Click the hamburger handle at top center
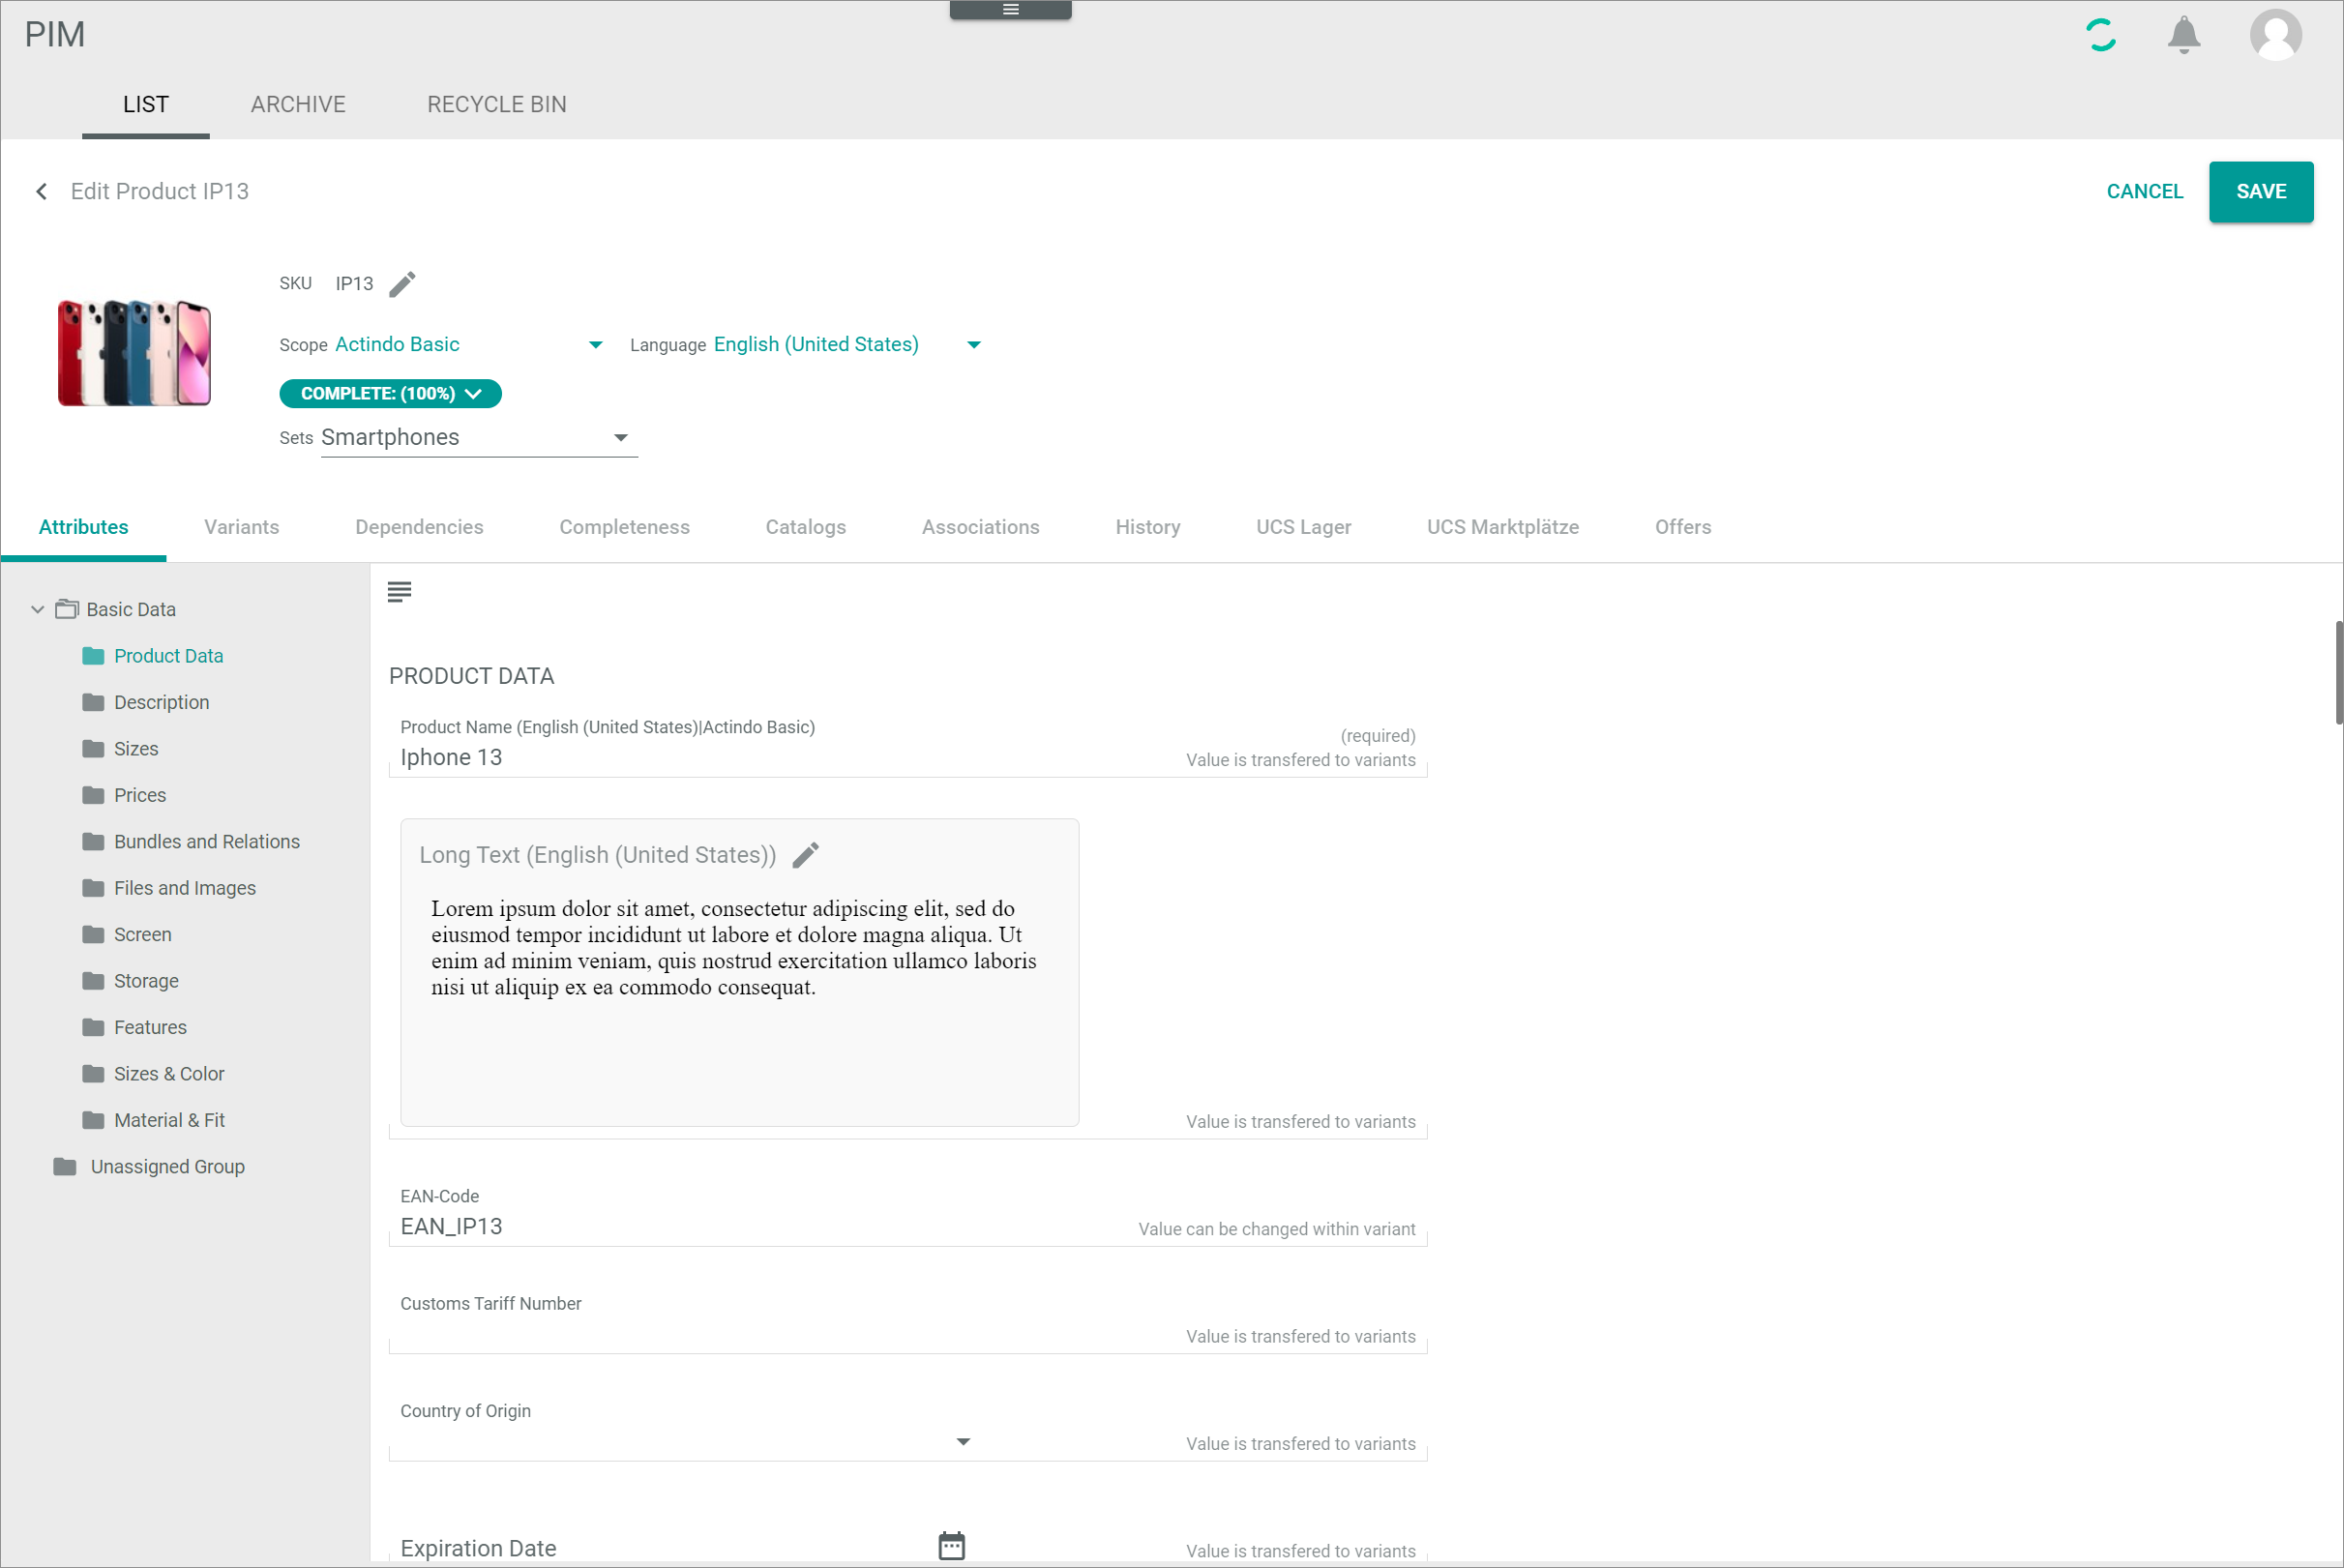Image resolution: width=2344 pixels, height=1568 pixels. tap(1010, 10)
